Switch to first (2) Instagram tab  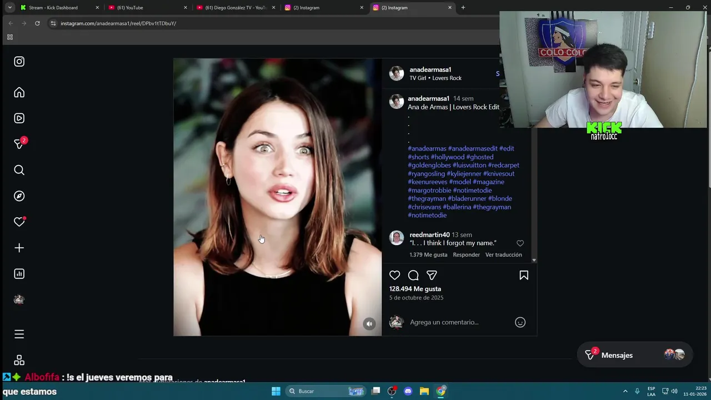pyautogui.click(x=324, y=8)
